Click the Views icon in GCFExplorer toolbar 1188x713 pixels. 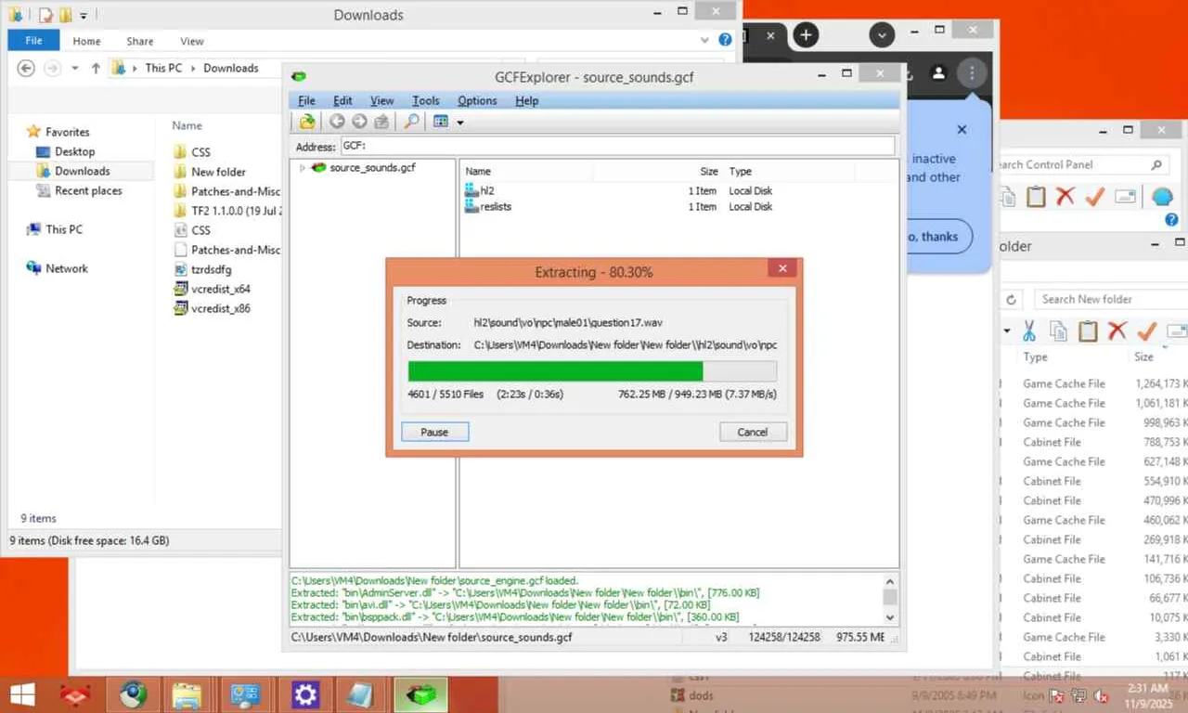[441, 122]
